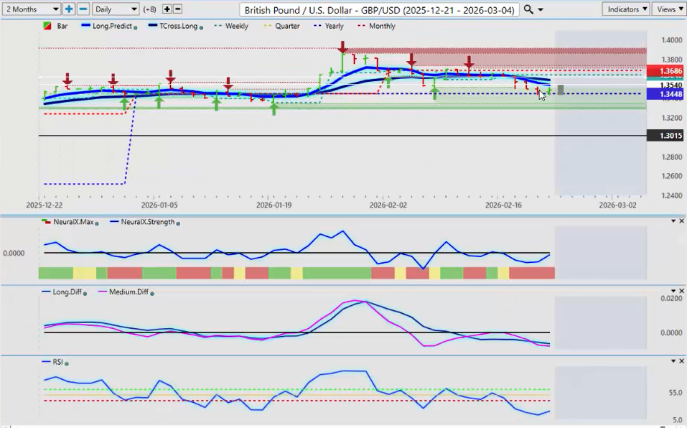Open the Views menu
Image resolution: width=687 pixels, height=428 pixels.
pos(669,9)
